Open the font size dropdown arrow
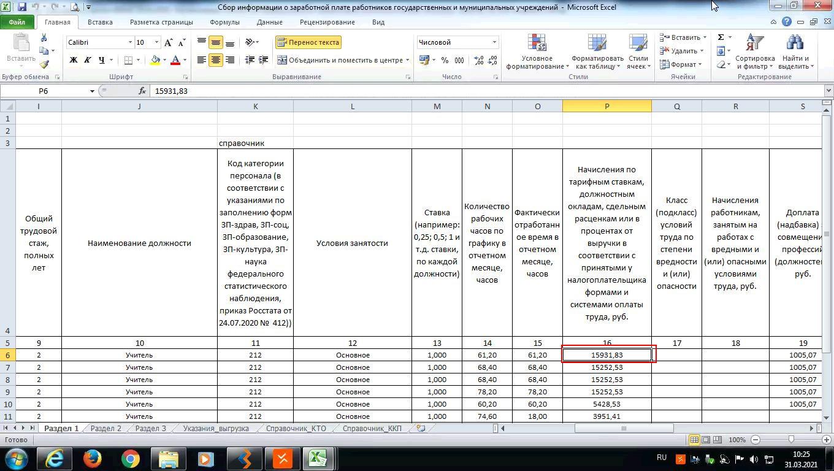834x471 pixels. (156, 42)
